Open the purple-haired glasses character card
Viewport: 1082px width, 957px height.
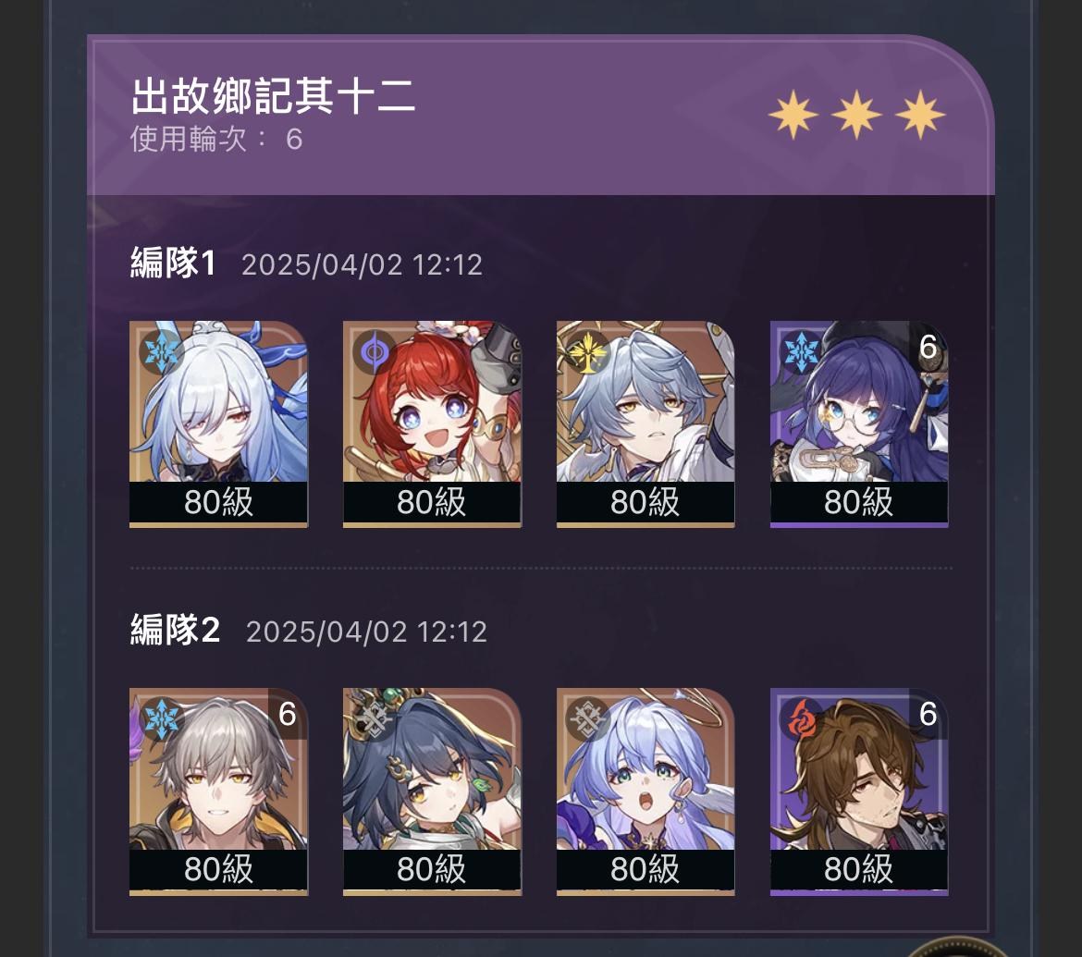[x=859, y=424]
